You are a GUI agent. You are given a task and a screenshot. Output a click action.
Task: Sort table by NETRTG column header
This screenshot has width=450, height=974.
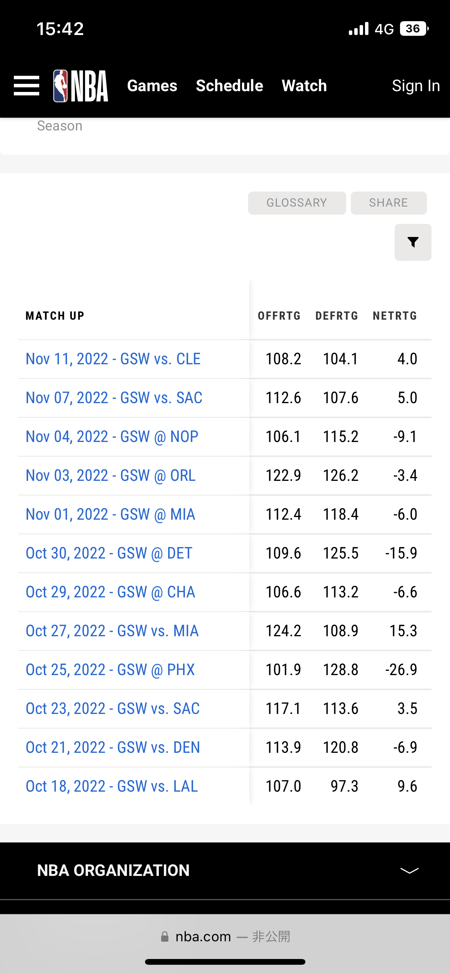[395, 316]
